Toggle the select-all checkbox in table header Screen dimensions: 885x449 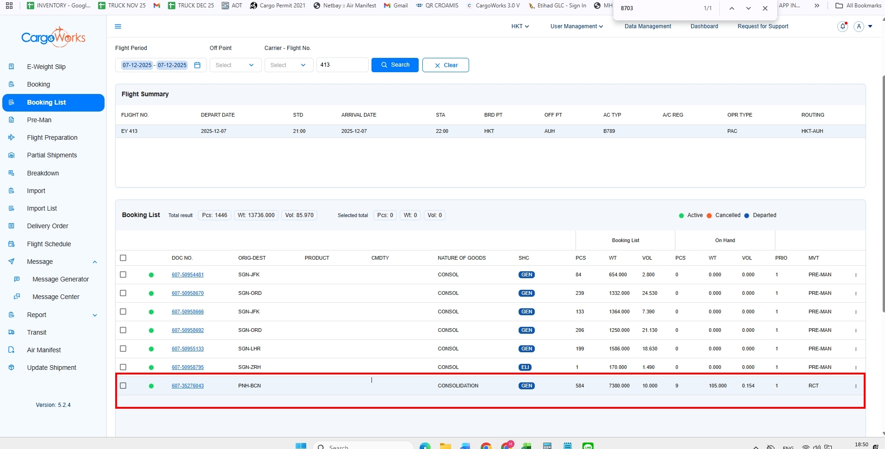point(123,258)
